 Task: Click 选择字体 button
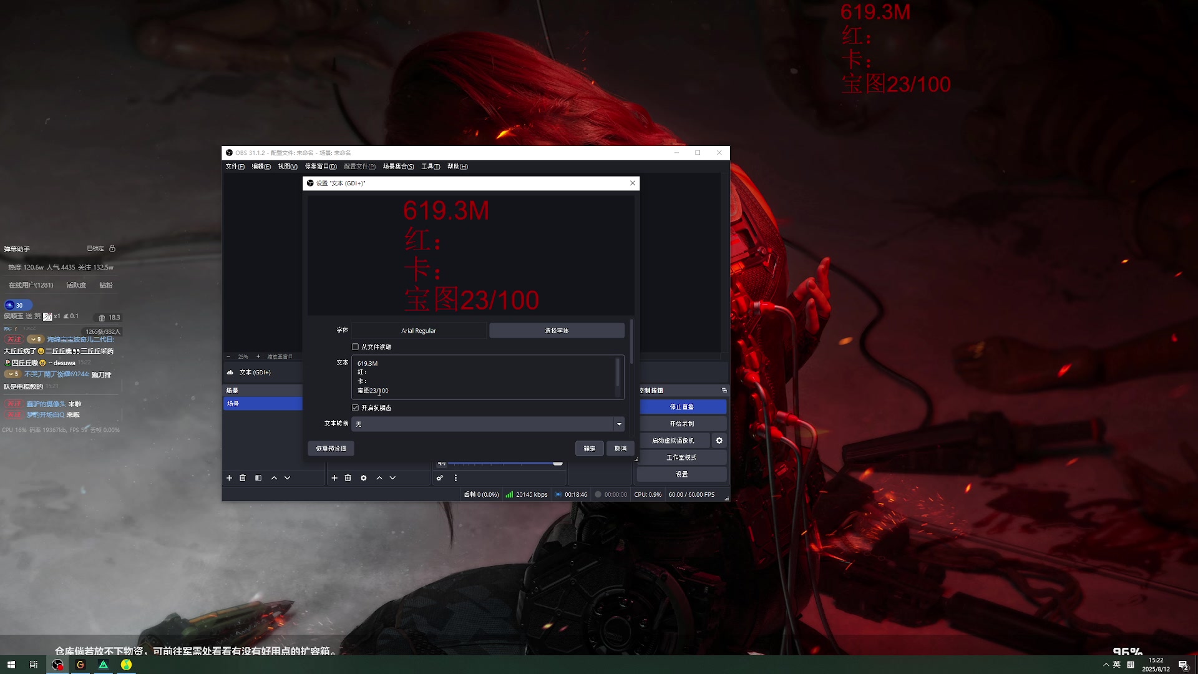(557, 331)
